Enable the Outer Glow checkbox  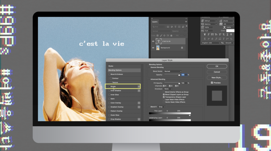coord(109,115)
